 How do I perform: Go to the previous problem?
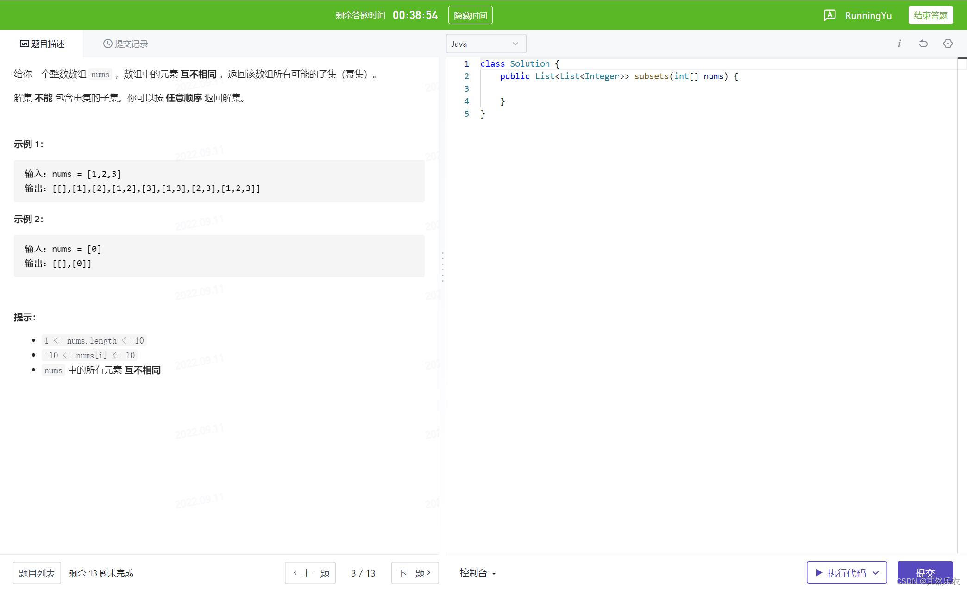[x=310, y=573]
